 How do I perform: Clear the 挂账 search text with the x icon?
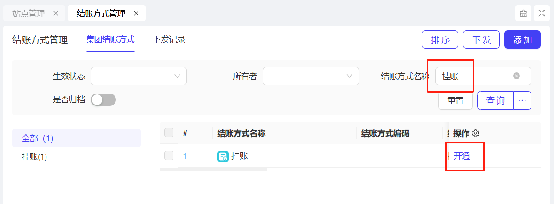pyautogui.click(x=516, y=76)
